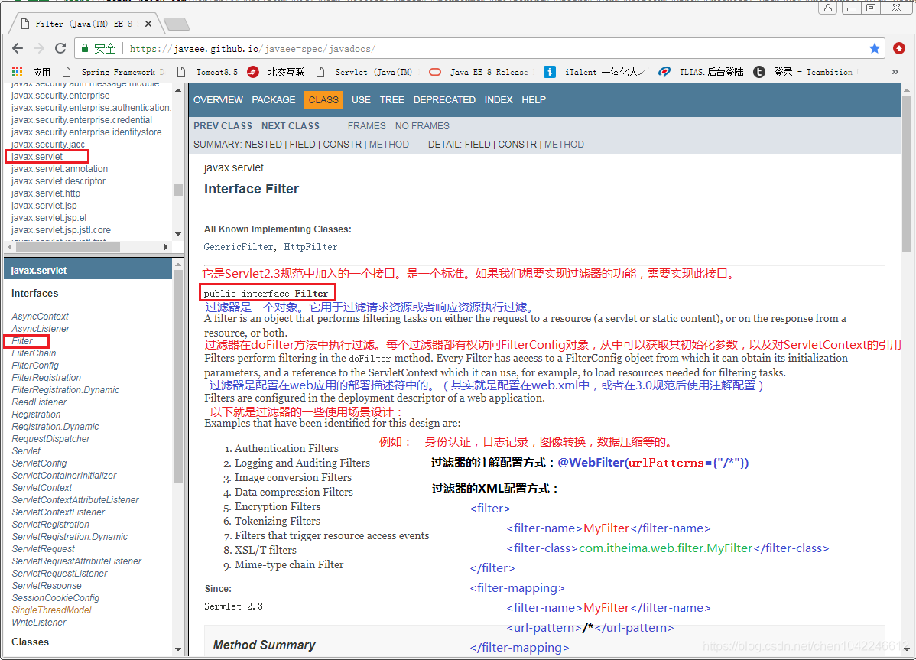916x660 pixels.
Task: Click the browser forward arrow
Action: pos(39,48)
